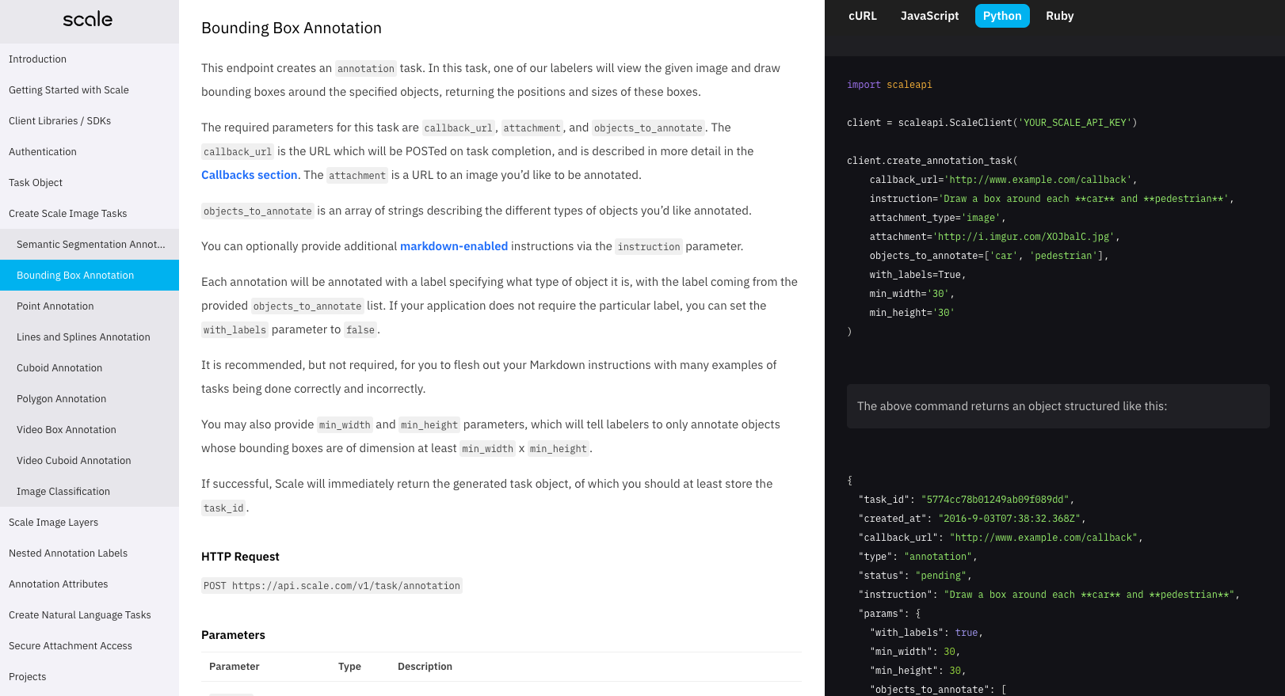The width and height of the screenshot is (1285, 696).
Task: Select Video Box Annotation
Action: pyautogui.click(x=90, y=430)
